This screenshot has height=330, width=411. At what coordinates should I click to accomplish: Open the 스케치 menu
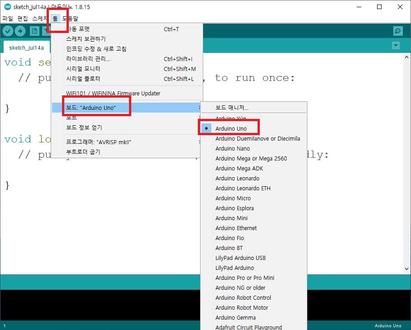(39, 19)
